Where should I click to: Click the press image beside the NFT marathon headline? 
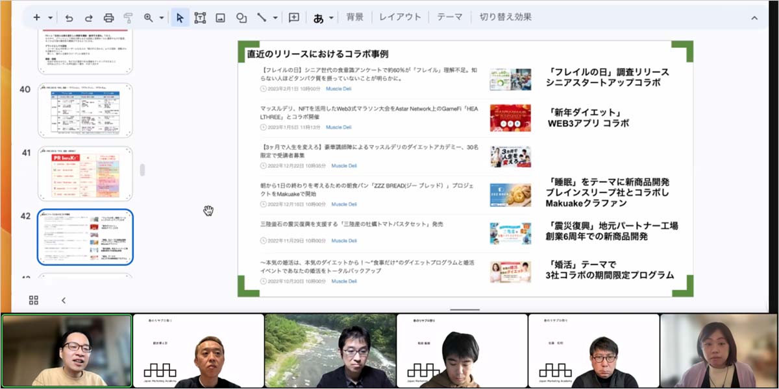510,118
